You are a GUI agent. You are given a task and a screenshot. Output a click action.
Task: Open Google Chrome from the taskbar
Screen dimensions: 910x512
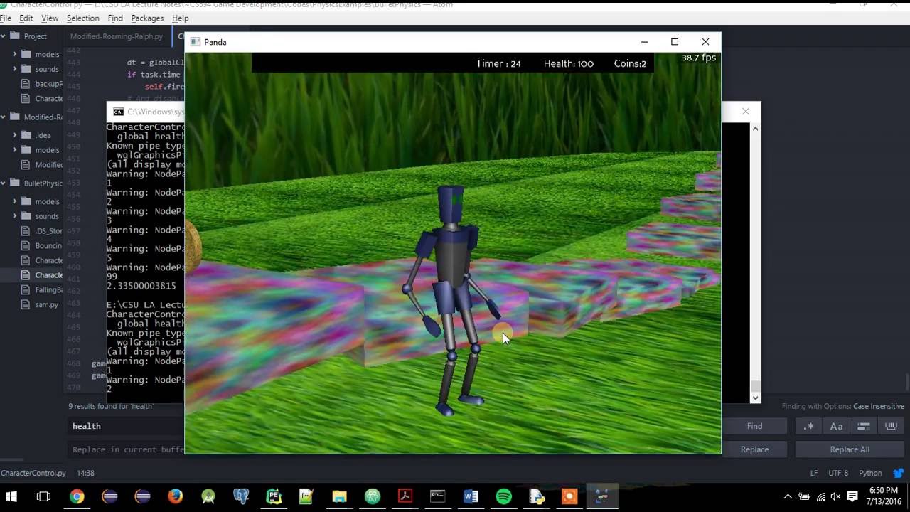[77, 496]
